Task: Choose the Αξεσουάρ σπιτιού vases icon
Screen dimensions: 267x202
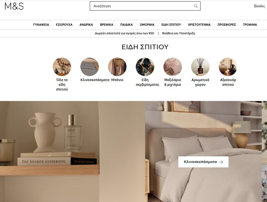Action: pyautogui.click(x=228, y=67)
